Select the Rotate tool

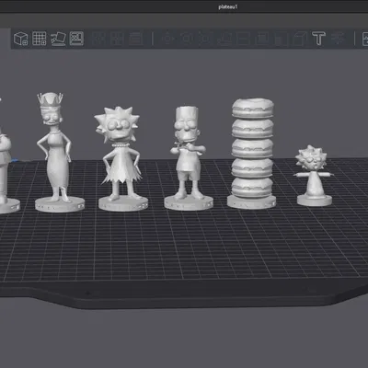pyautogui.click(x=187, y=39)
